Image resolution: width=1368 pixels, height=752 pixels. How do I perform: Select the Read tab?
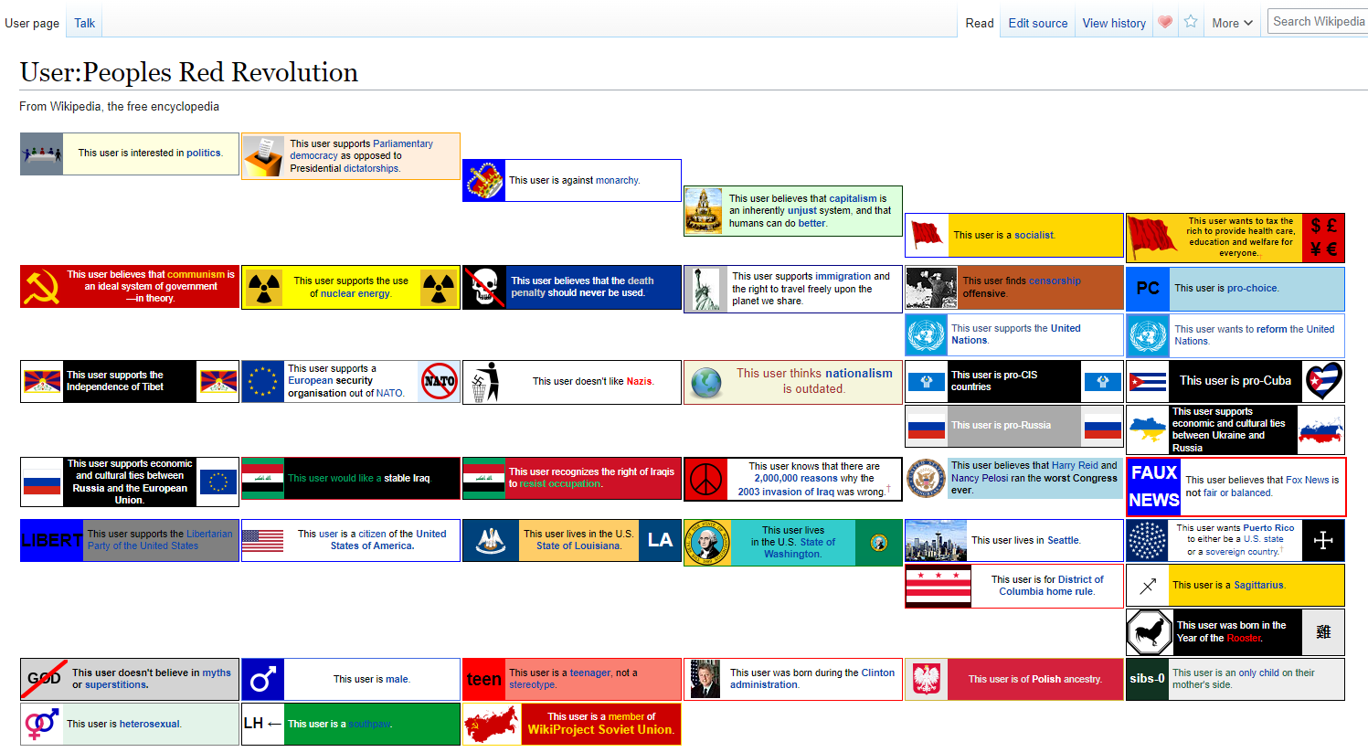tap(979, 23)
